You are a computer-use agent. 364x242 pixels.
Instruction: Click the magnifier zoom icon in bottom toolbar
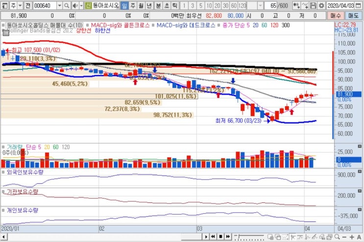(x=337, y=237)
